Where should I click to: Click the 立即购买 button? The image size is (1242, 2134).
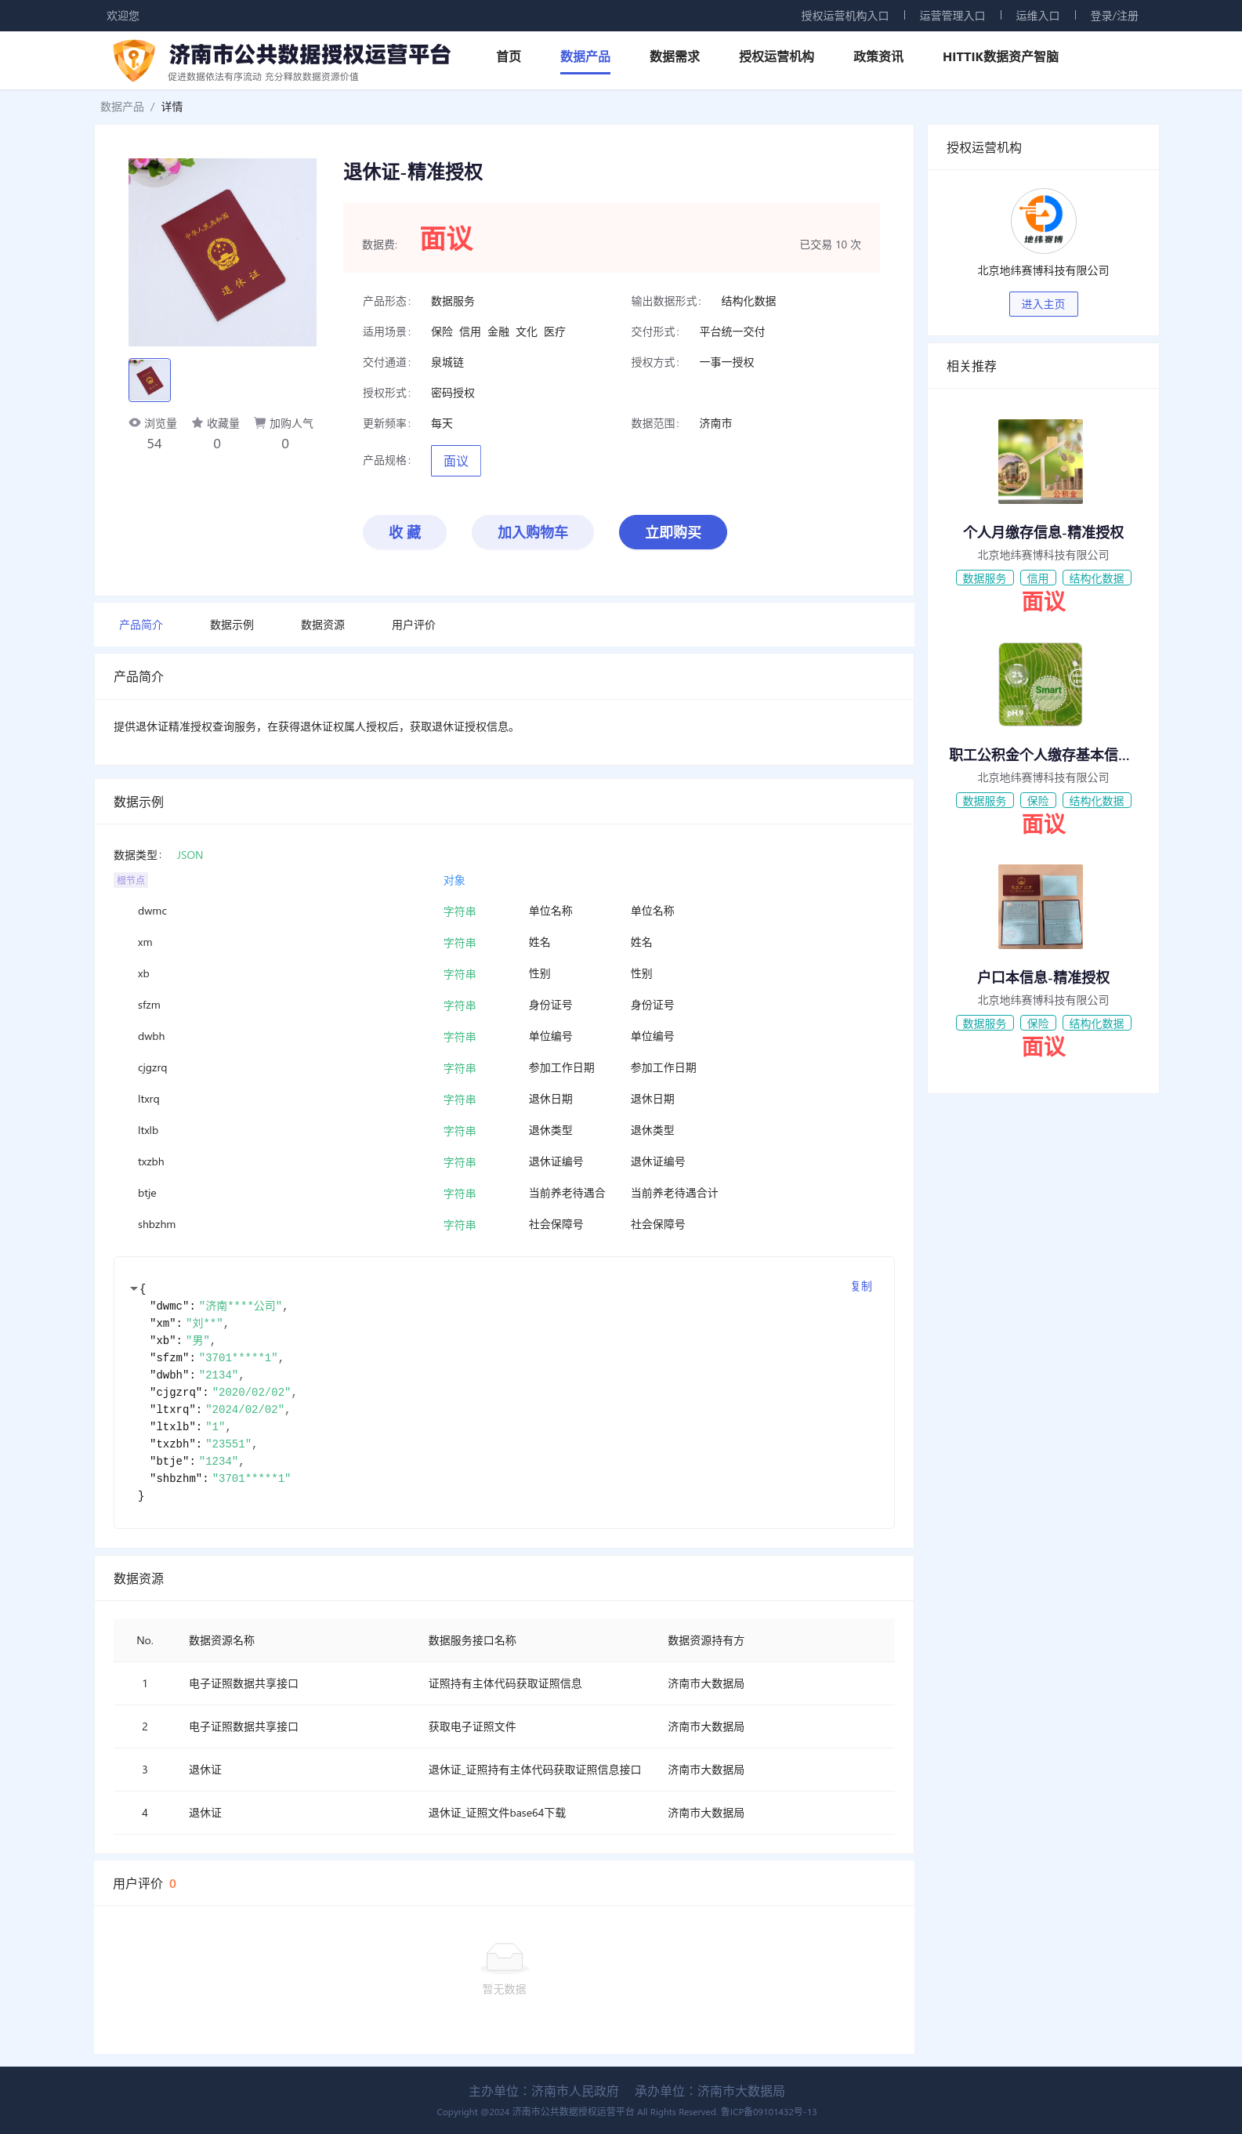pyautogui.click(x=673, y=532)
